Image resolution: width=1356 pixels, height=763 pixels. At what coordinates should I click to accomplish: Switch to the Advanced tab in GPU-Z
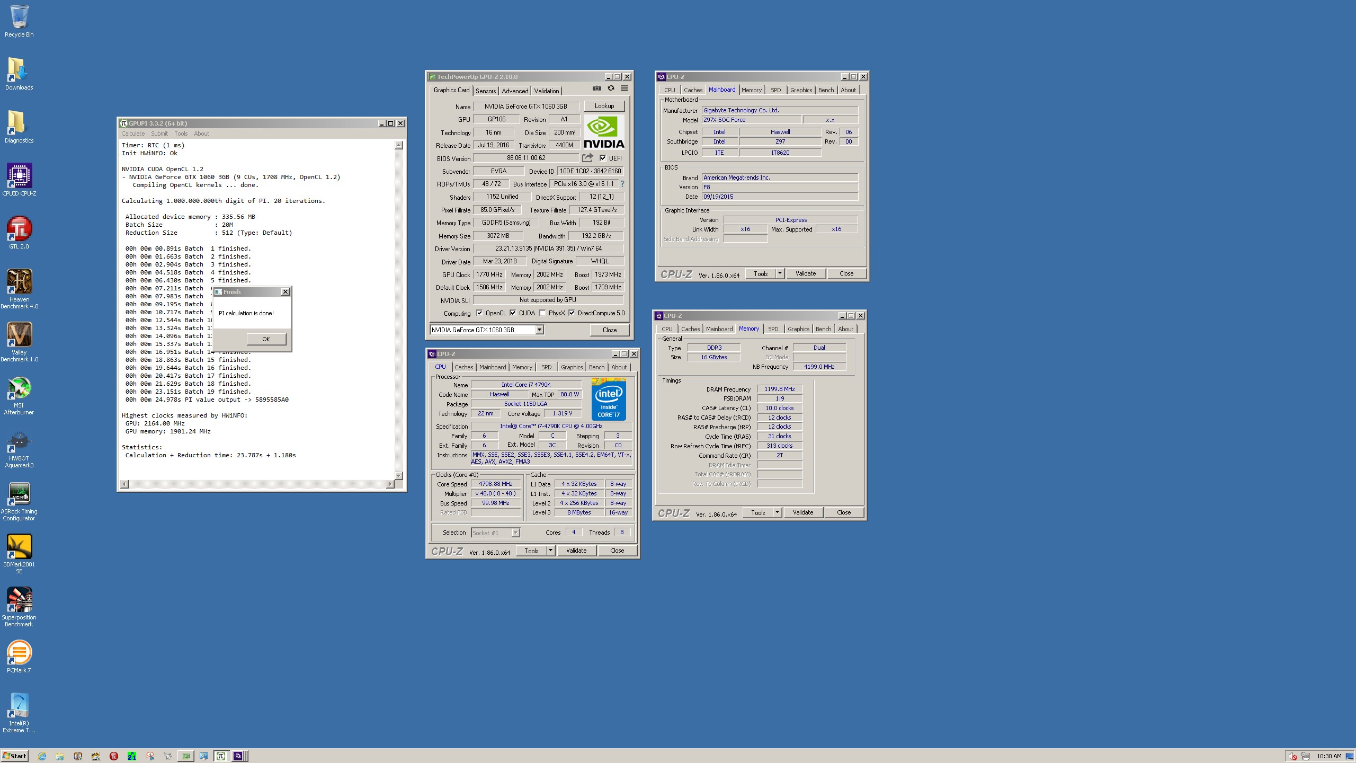515,91
